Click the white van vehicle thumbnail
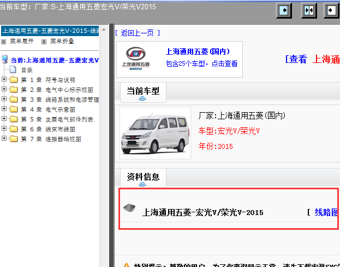Screen dimensions: 340x267 (155, 133)
